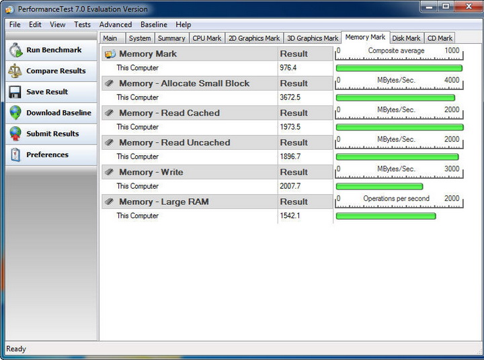Click the Ready status bar text

16,349
